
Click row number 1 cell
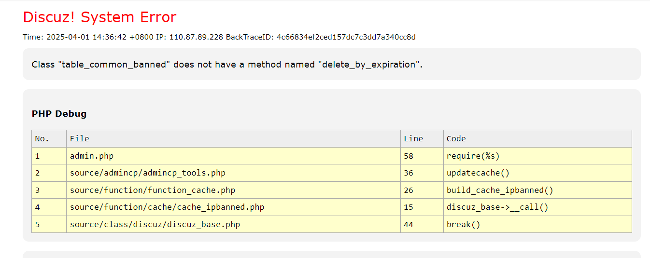pos(49,156)
